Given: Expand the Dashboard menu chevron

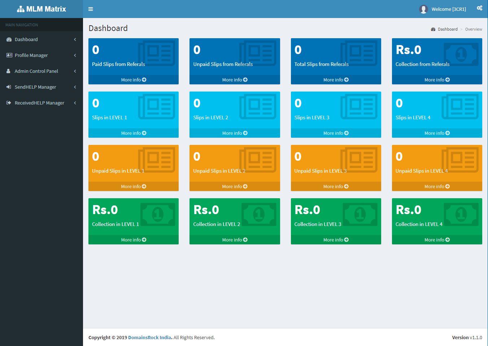Looking at the screenshot, I should tap(75, 40).
